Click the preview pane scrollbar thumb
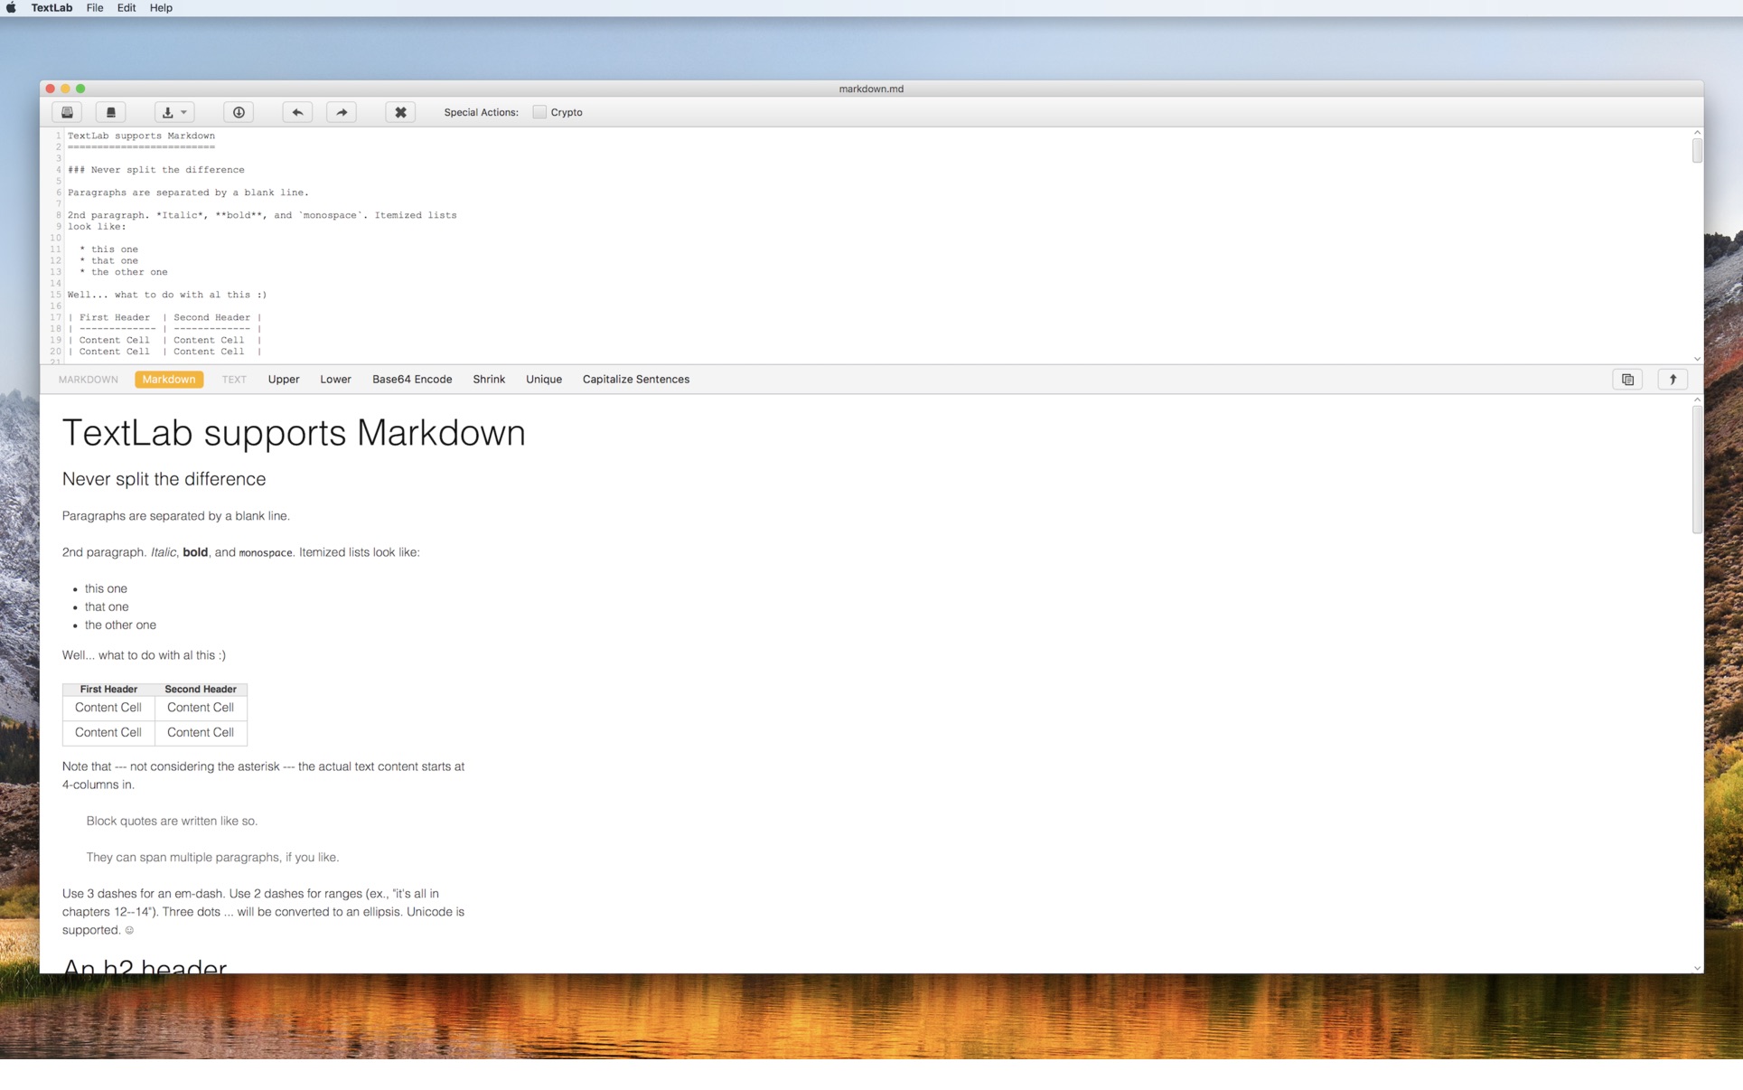The height and width of the screenshot is (1090, 1743). tap(1697, 470)
